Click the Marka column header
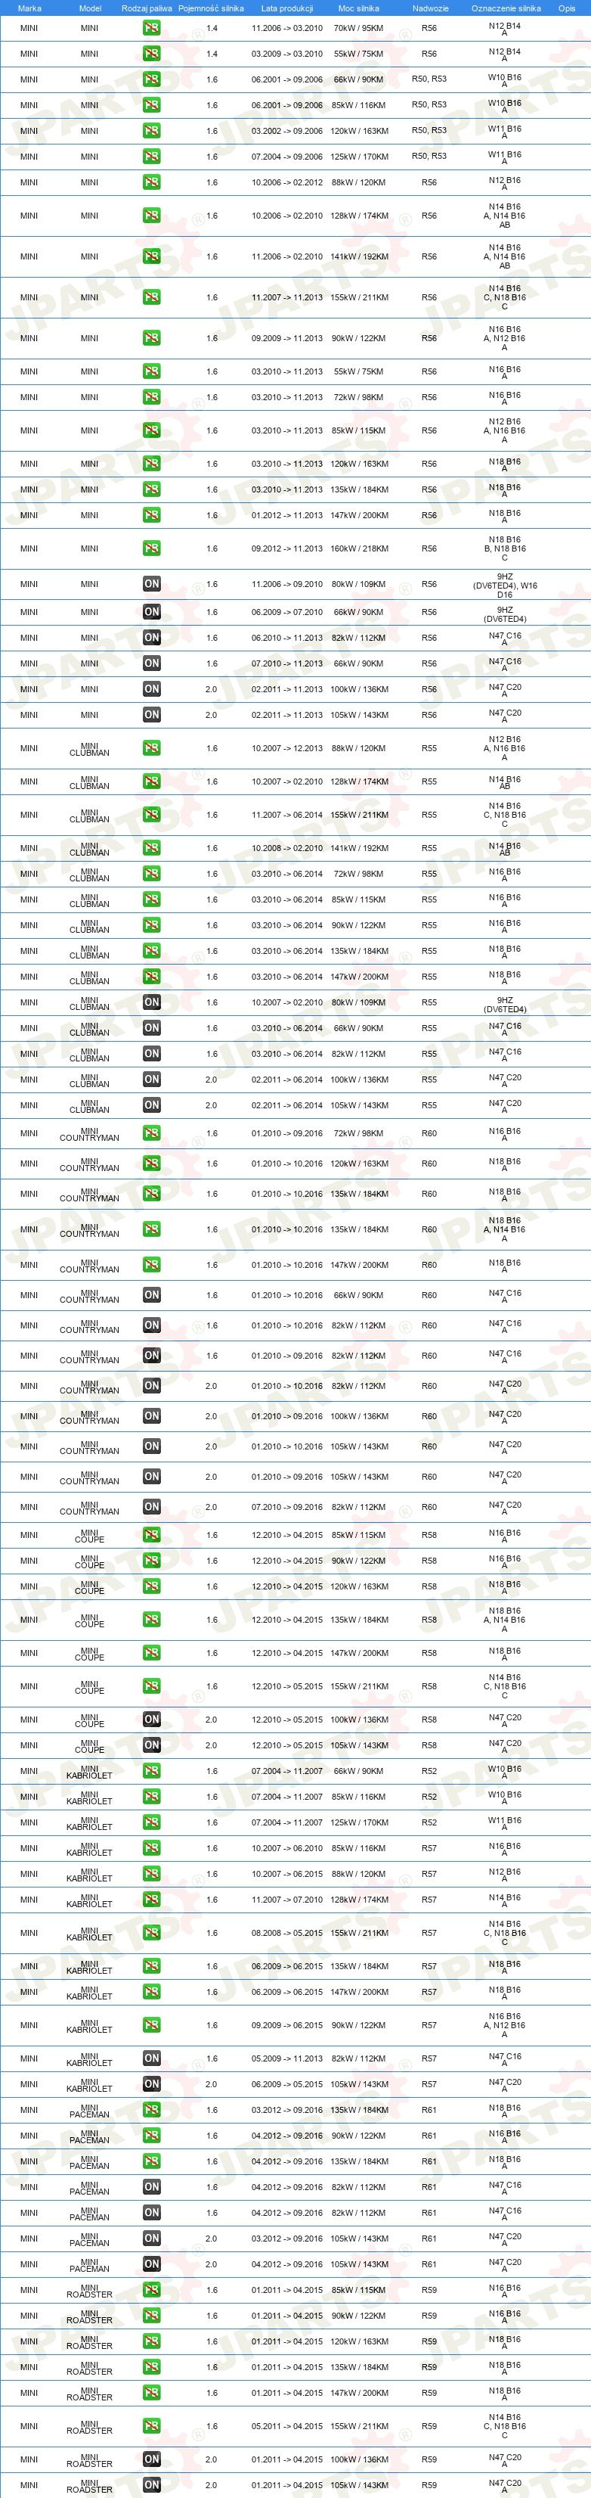 29,8
